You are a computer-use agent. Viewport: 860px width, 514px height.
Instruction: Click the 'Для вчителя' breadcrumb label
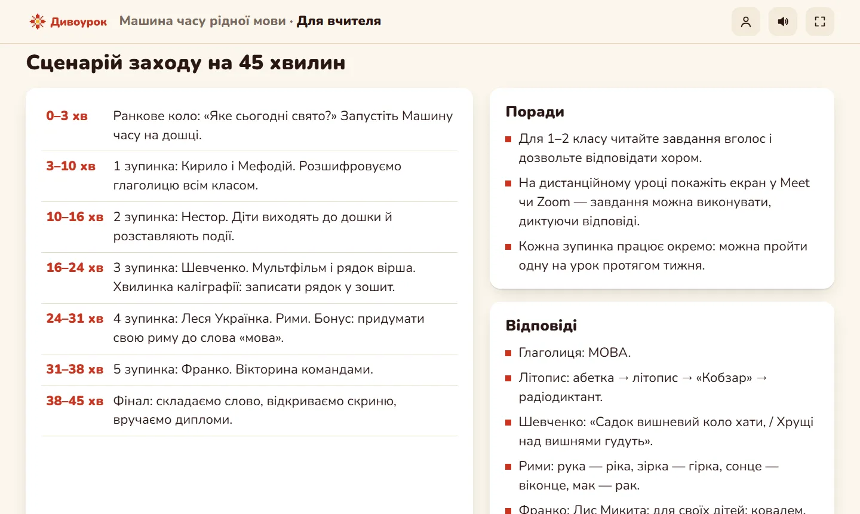(x=339, y=21)
